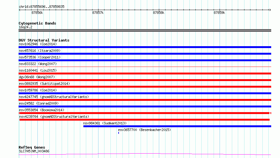Image resolution: width=280 pixels, height=158 pixels.
Task: Click the RefSeq Genes track title
Action: pyautogui.click(x=32, y=147)
